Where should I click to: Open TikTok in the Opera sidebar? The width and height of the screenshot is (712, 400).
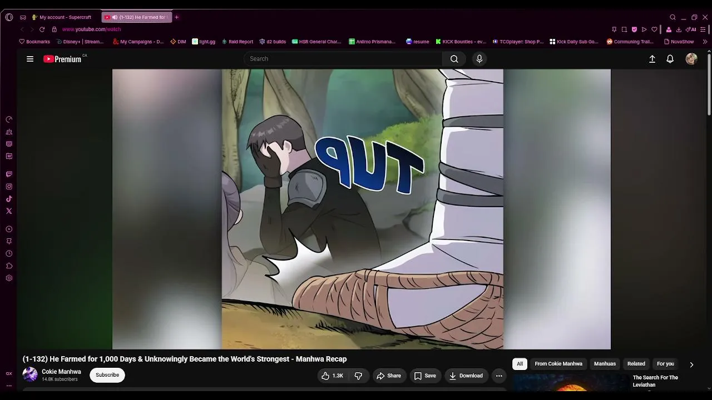tap(9, 199)
